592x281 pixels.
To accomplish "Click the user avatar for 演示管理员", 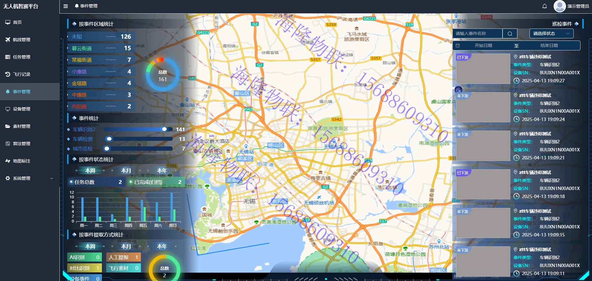I will point(559,6).
